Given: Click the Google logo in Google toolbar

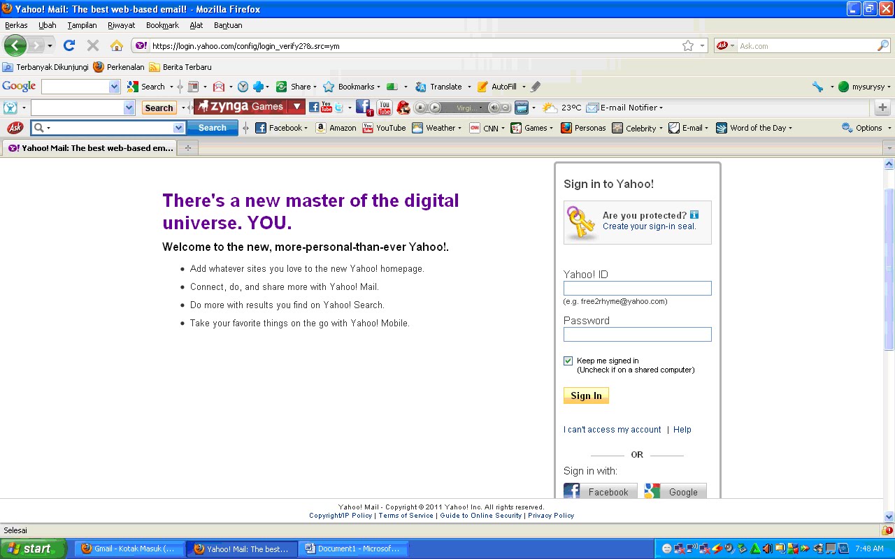Looking at the screenshot, I should click(x=19, y=86).
